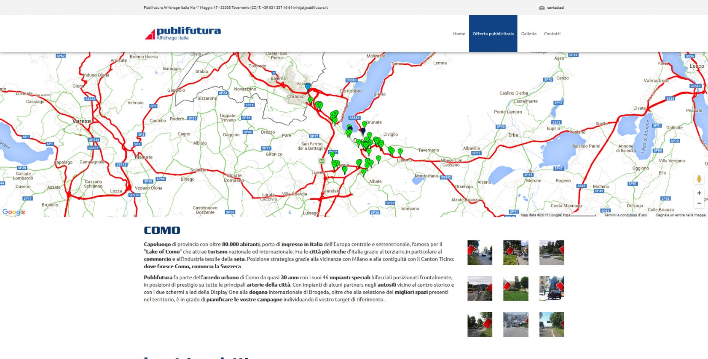Open the contattaci link in top bar
This screenshot has height=359, width=708.
point(555,8)
